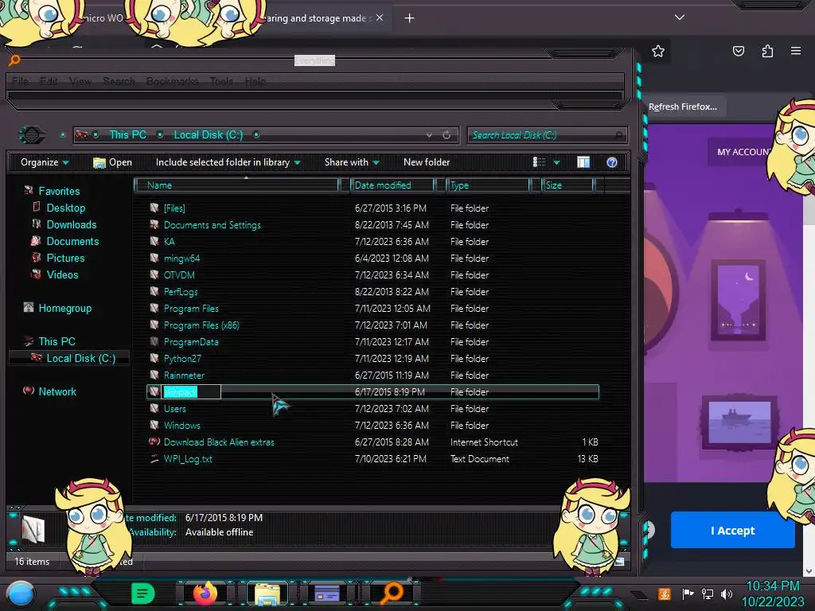
Task: Select Homegroup in navigation pane
Action: tap(65, 308)
